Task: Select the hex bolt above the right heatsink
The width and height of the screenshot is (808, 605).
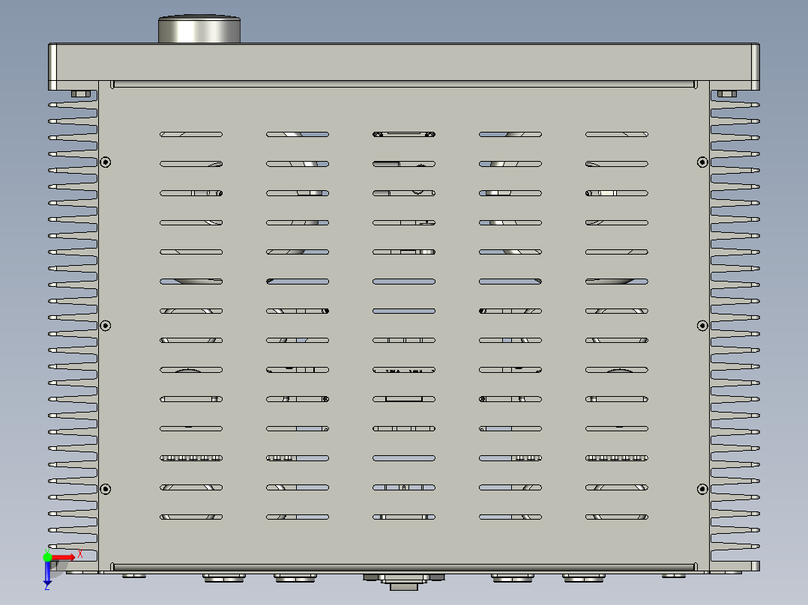Action: click(726, 94)
